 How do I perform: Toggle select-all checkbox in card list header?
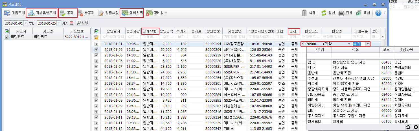coord(7,31)
